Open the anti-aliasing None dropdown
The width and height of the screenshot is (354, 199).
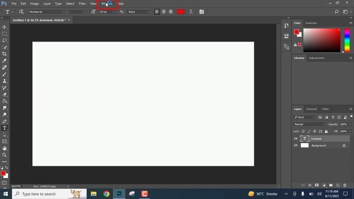(138, 12)
